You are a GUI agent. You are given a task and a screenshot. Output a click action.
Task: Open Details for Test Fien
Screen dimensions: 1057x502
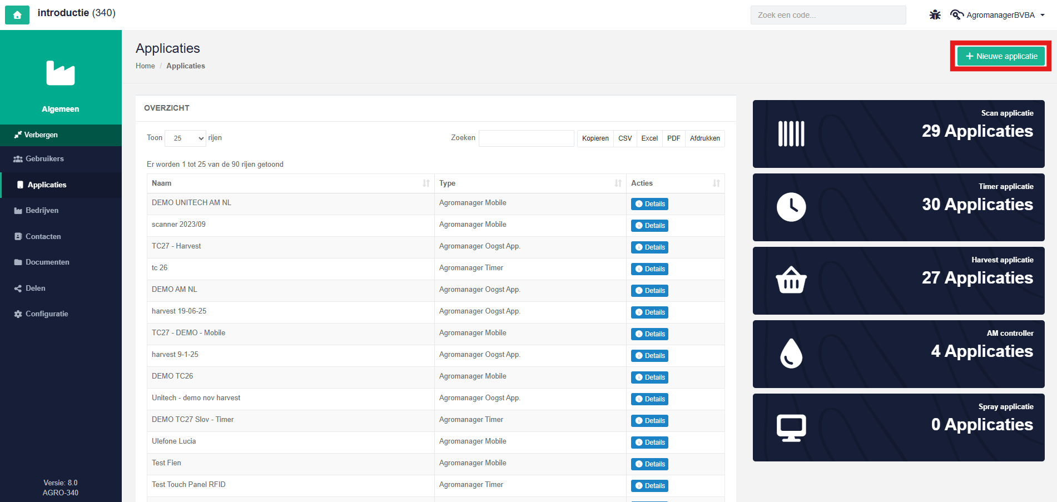point(649,464)
